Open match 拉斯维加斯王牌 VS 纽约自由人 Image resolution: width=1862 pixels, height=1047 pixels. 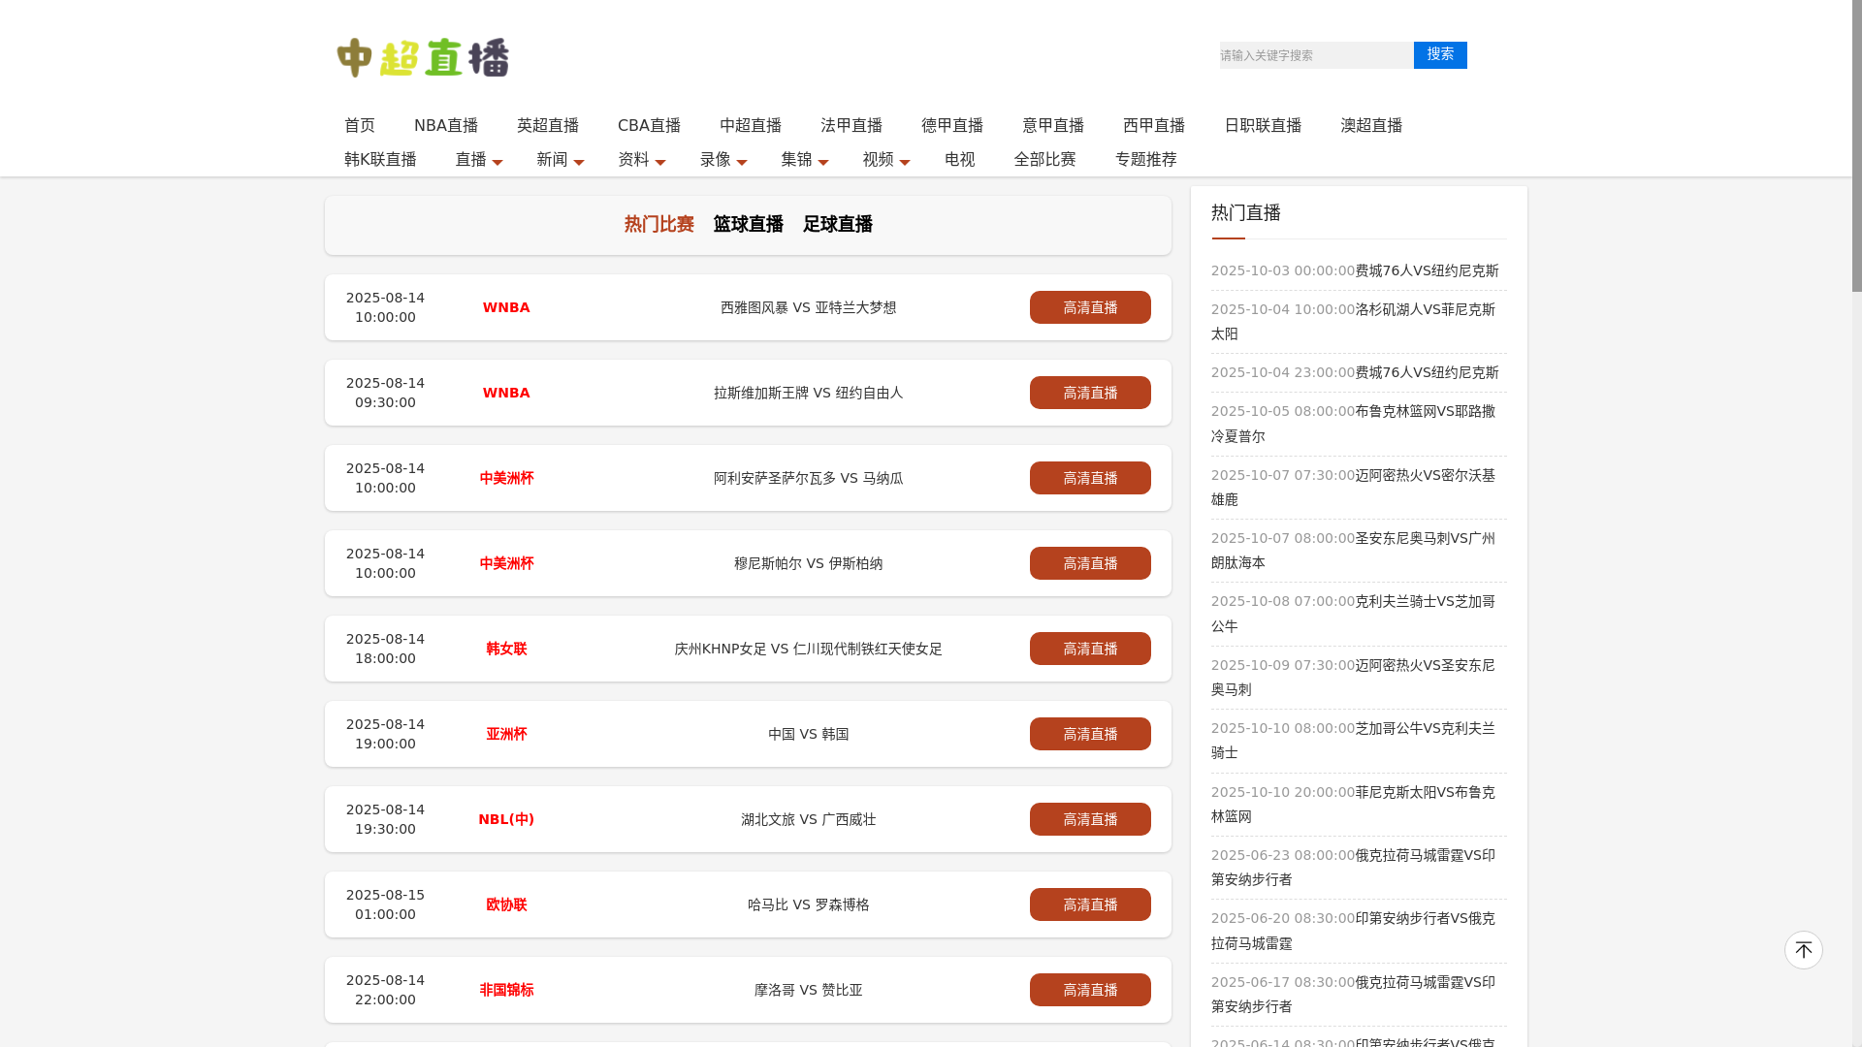click(x=809, y=393)
